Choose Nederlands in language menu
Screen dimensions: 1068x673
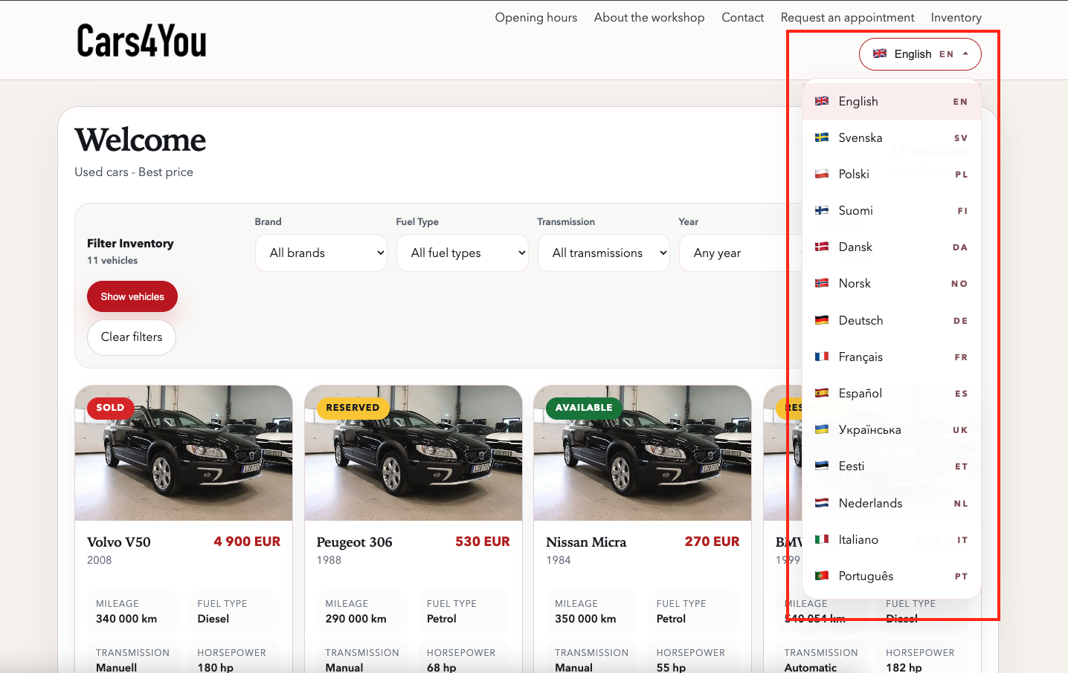892,503
